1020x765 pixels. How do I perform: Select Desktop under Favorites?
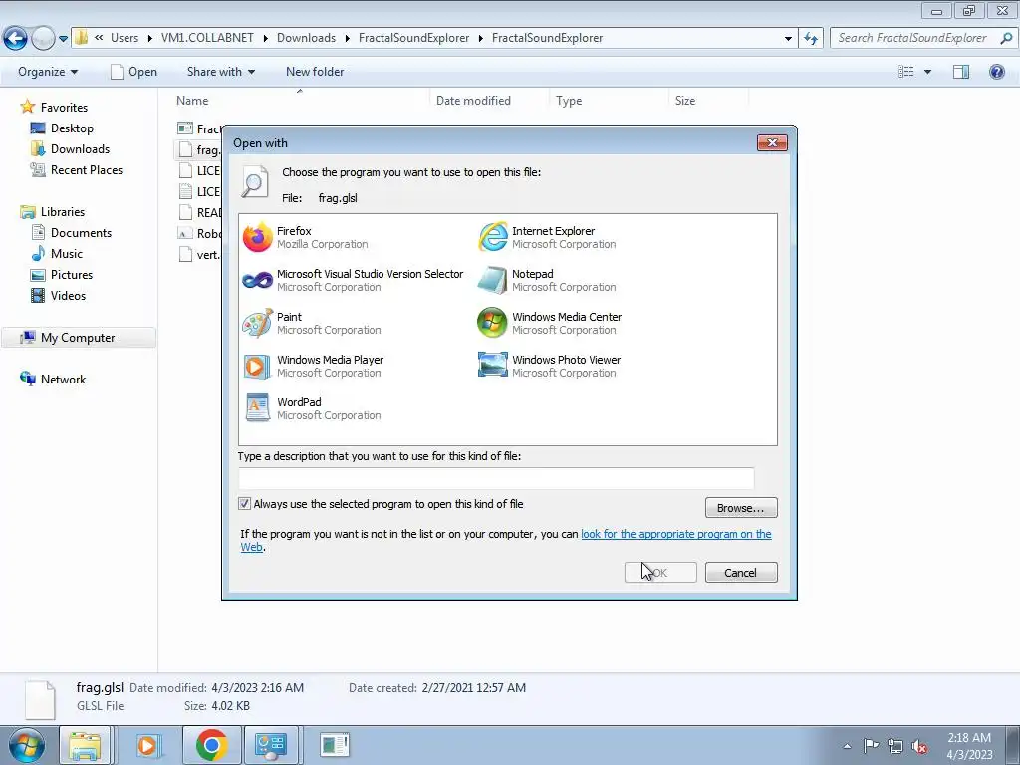pyautogui.click(x=63, y=128)
